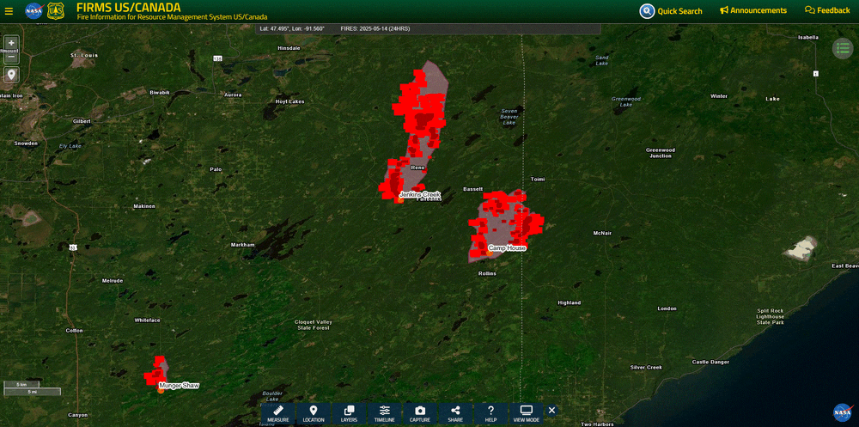
Task: Open the Timeline controls
Action: (385, 414)
